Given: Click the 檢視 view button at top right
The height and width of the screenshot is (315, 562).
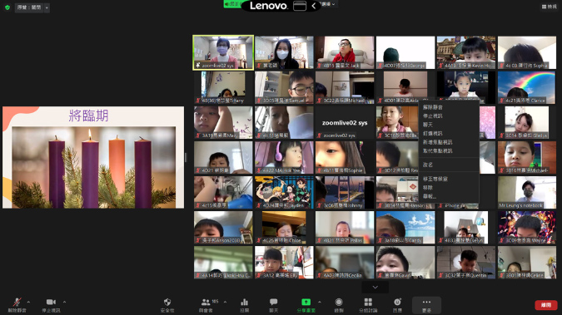Looking at the screenshot, I should (550, 7).
